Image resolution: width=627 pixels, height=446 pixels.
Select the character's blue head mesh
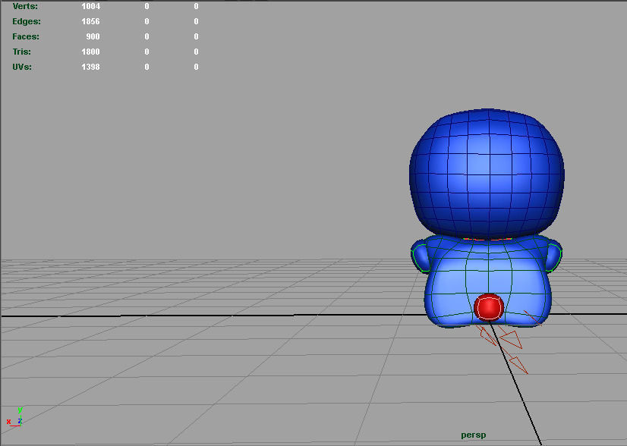click(x=487, y=174)
